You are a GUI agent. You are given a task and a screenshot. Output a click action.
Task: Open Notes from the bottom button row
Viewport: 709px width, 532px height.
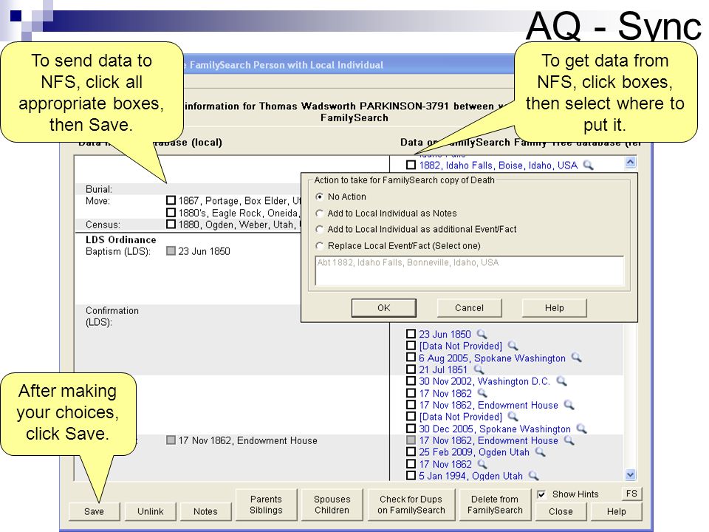pos(206,511)
